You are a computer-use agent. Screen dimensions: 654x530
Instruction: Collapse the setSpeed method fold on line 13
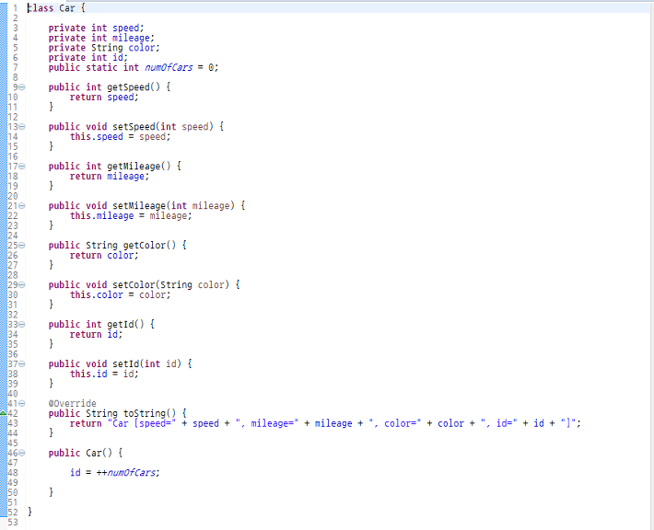click(22, 127)
